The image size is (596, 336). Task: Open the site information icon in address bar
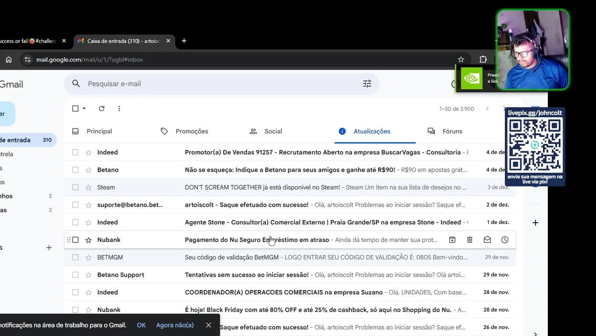pyautogui.click(x=28, y=59)
